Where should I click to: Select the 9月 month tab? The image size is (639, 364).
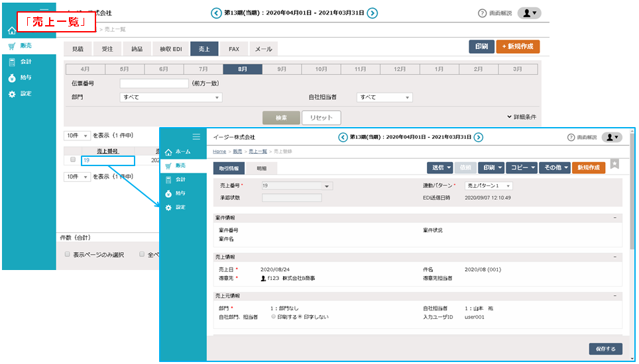[x=282, y=69]
